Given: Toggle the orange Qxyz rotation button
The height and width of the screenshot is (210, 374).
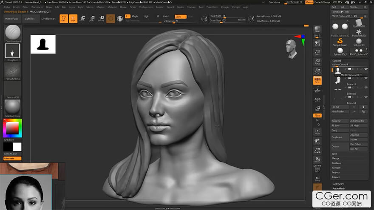Looking at the screenshot, I should pos(317,115).
